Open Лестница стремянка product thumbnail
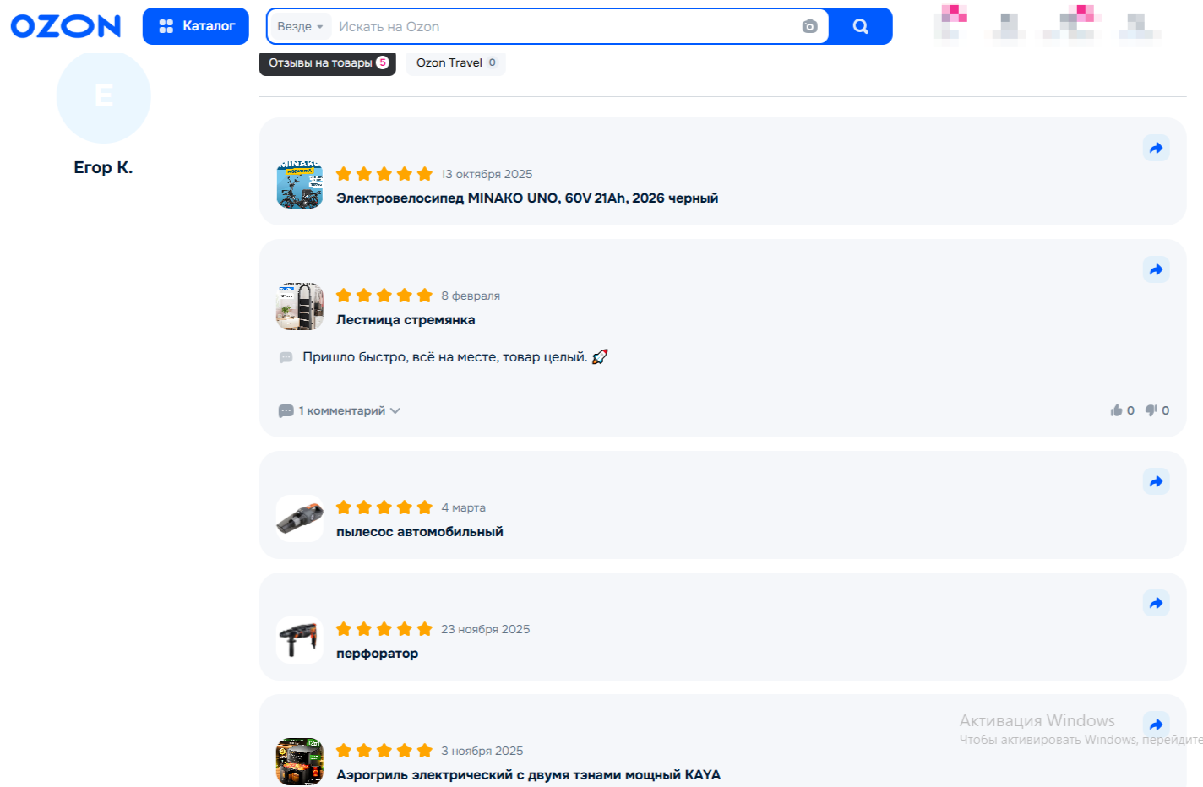This screenshot has height=787, width=1203. pos(300,307)
